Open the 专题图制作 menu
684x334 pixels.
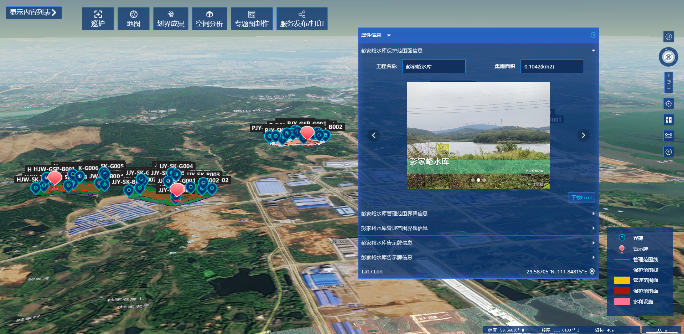tap(252, 19)
